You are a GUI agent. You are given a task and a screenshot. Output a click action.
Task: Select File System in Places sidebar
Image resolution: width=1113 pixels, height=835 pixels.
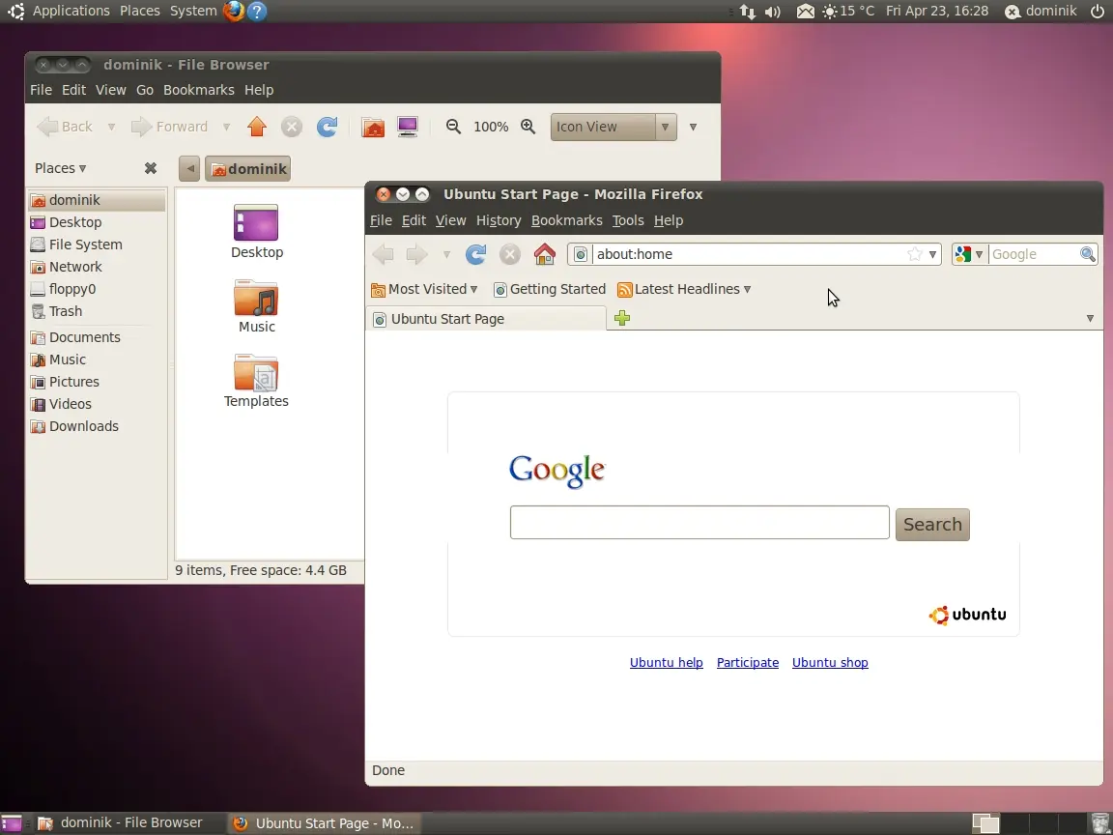pos(97,245)
